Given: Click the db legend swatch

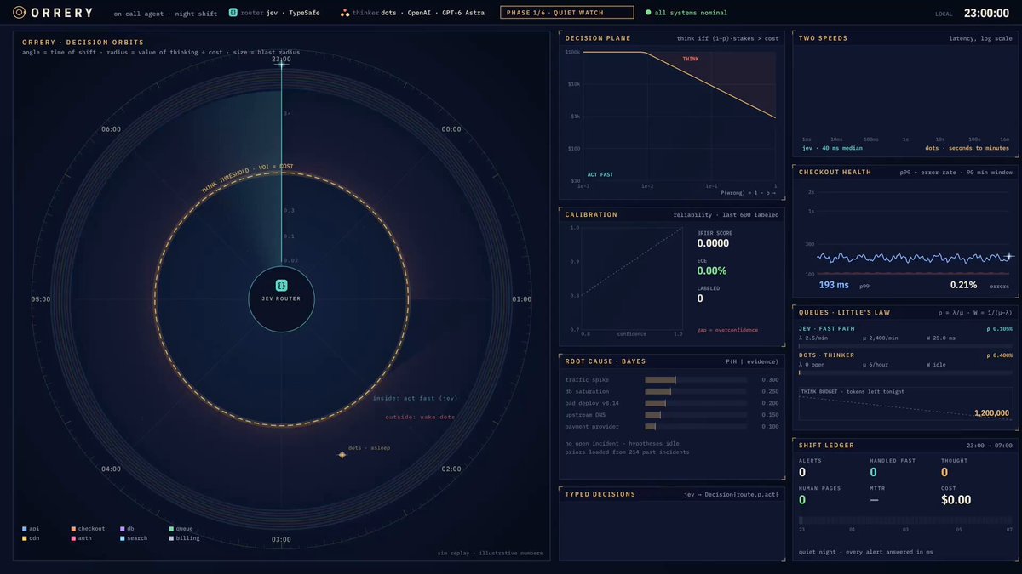Looking at the screenshot, I should pyautogui.click(x=123, y=529).
